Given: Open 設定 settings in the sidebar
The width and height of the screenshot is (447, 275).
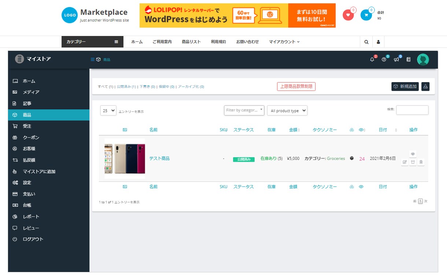Looking at the screenshot, I should click(x=49, y=183).
